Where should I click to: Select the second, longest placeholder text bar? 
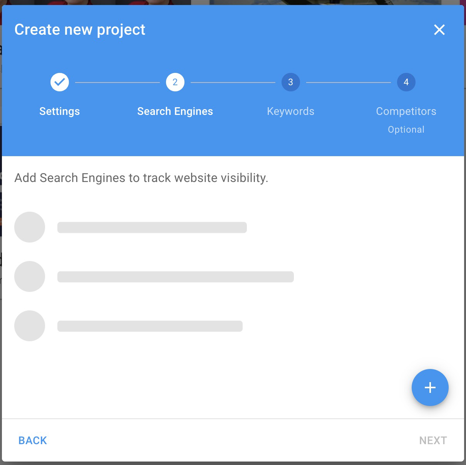(x=176, y=277)
